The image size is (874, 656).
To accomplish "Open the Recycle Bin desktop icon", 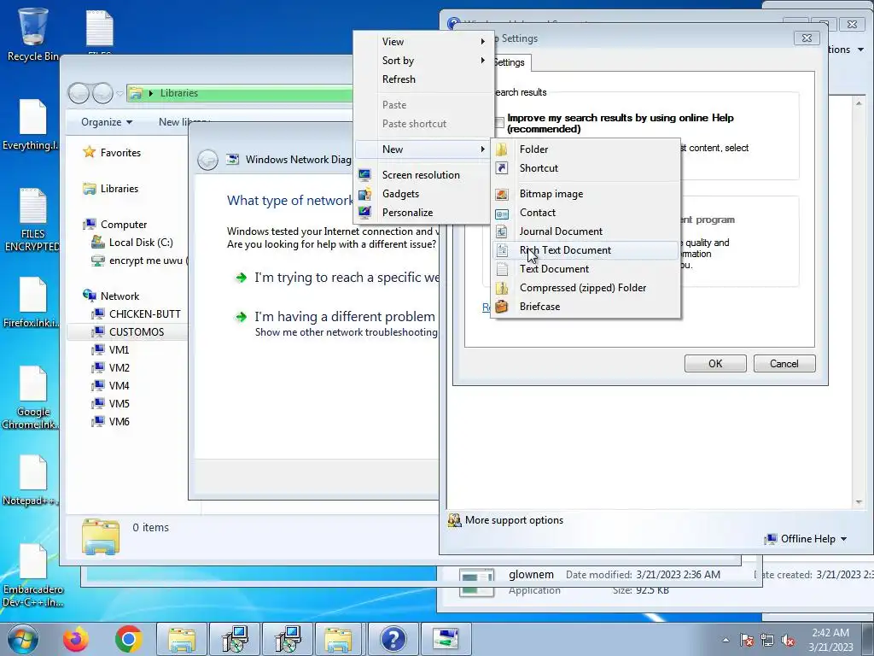I will [32, 33].
